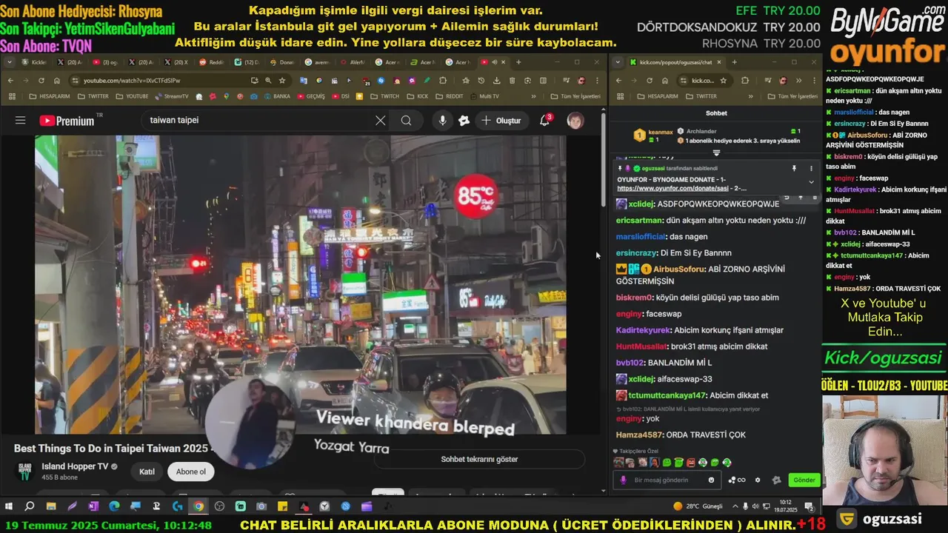Image resolution: width=948 pixels, height=533 pixels.
Task: Switch to the 'Donat' browser tab
Action: (x=281, y=62)
